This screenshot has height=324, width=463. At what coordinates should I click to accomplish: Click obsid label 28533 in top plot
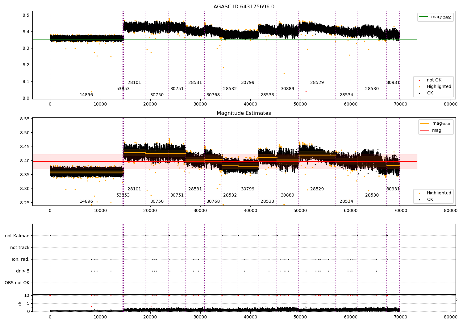click(x=267, y=95)
